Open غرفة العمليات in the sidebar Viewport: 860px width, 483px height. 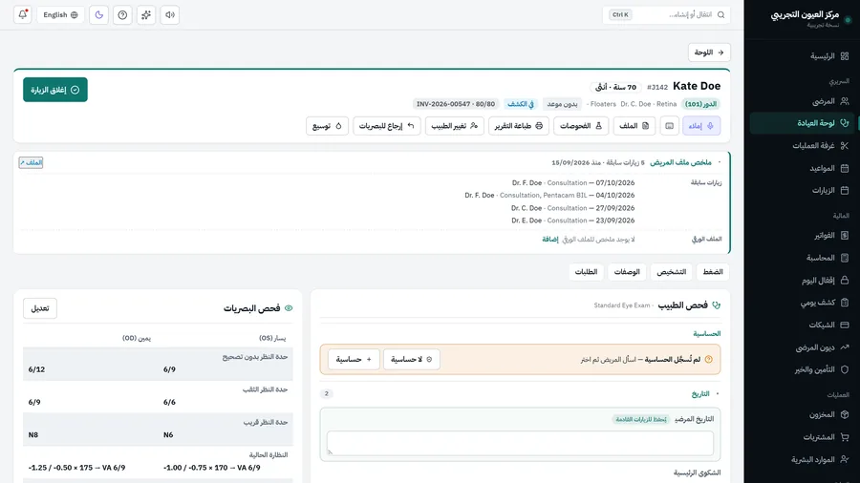point(802,146)
